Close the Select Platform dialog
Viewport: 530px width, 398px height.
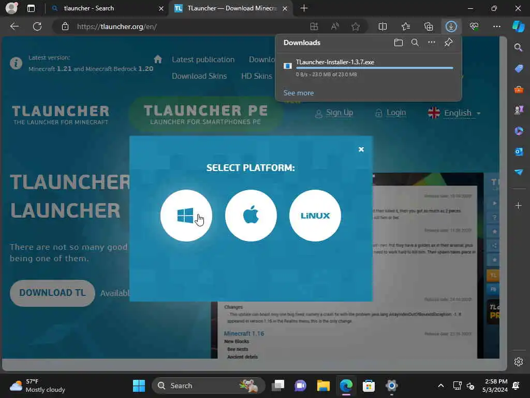361,149
